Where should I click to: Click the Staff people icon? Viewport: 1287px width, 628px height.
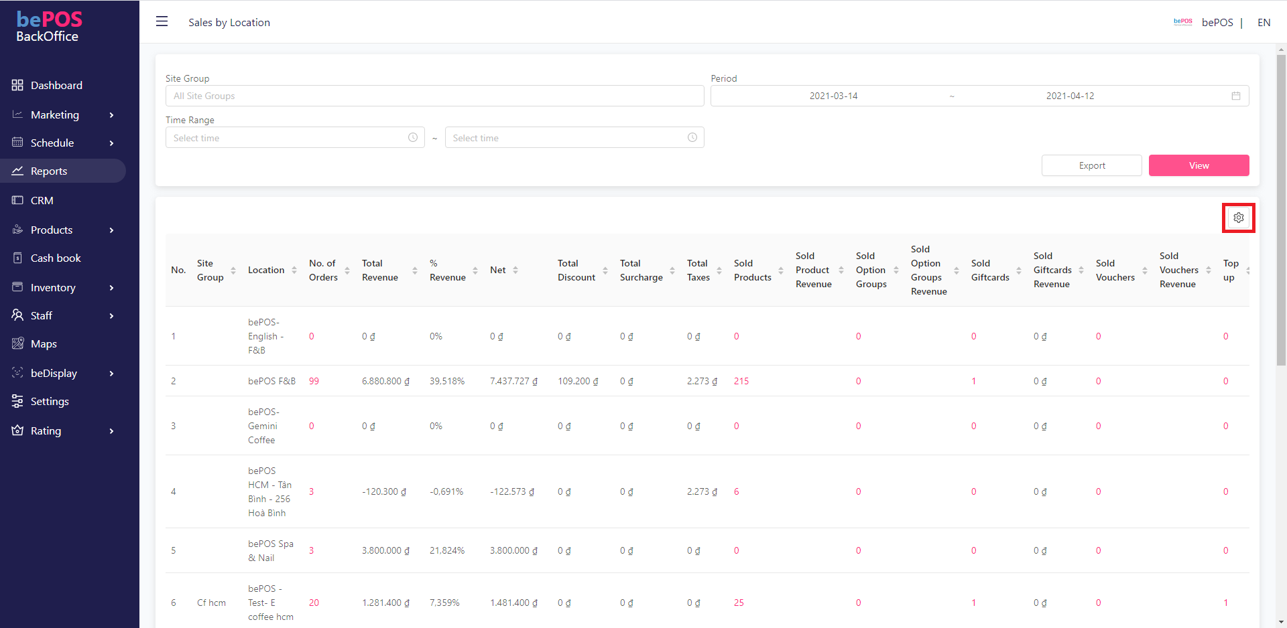coord(17,315)
